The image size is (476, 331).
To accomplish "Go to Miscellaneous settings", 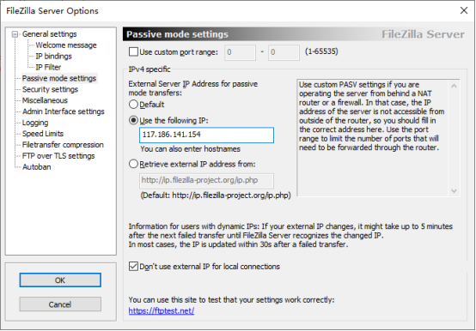I will pyautogui.click(x=45, y=100).
